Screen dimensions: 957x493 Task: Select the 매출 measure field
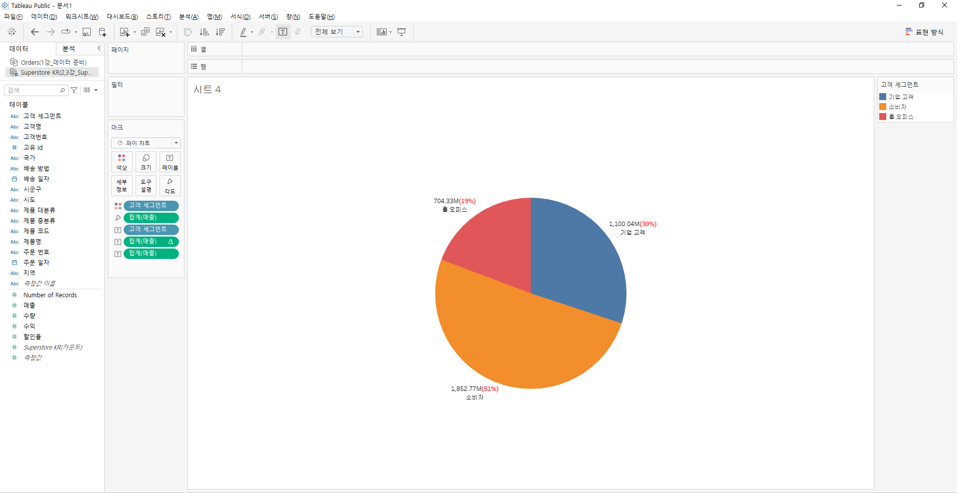(x=29, y=305)
